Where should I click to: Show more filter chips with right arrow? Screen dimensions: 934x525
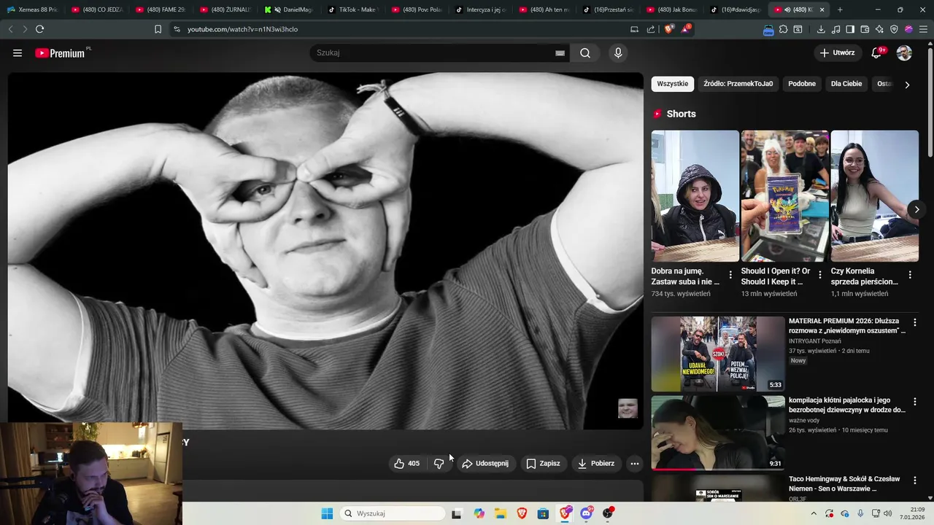(907, 85)
